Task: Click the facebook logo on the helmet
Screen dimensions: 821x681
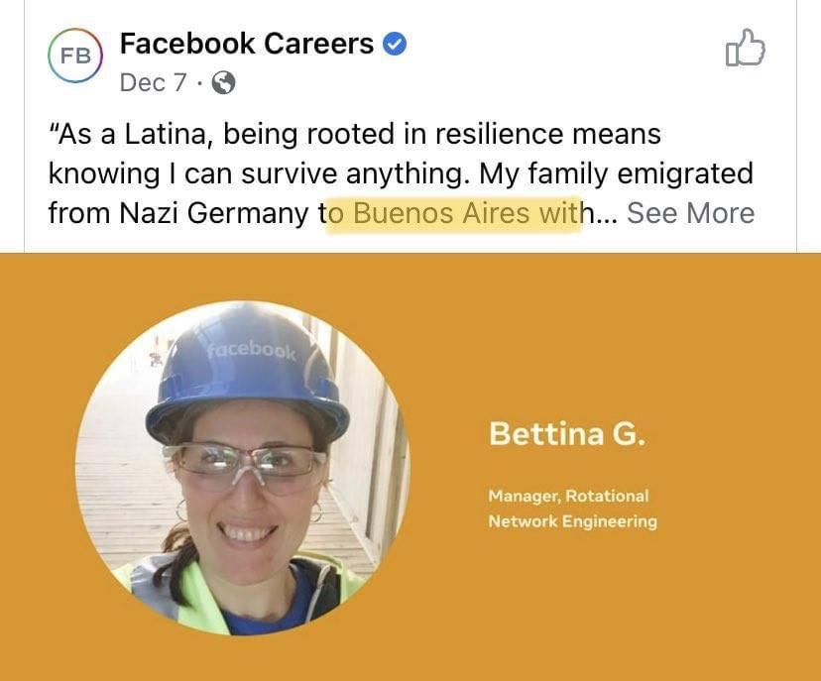Action: (251, 351)
